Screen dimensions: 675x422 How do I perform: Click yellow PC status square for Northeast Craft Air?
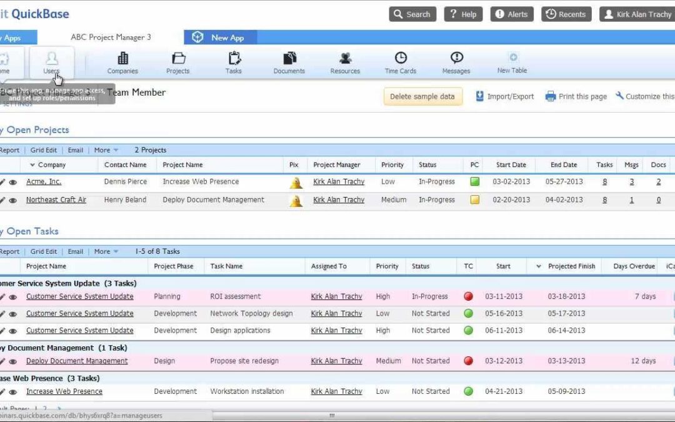(475, 199)
